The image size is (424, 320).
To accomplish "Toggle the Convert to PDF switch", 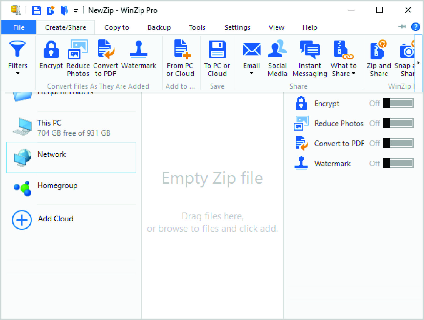I will click(398, 143).
